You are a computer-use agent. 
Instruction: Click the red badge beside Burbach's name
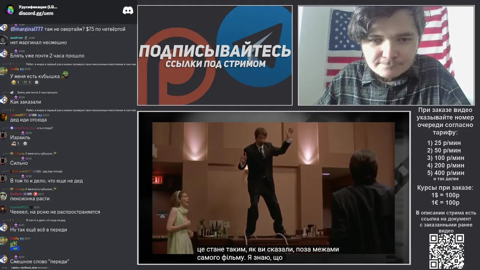pos(35,194)
